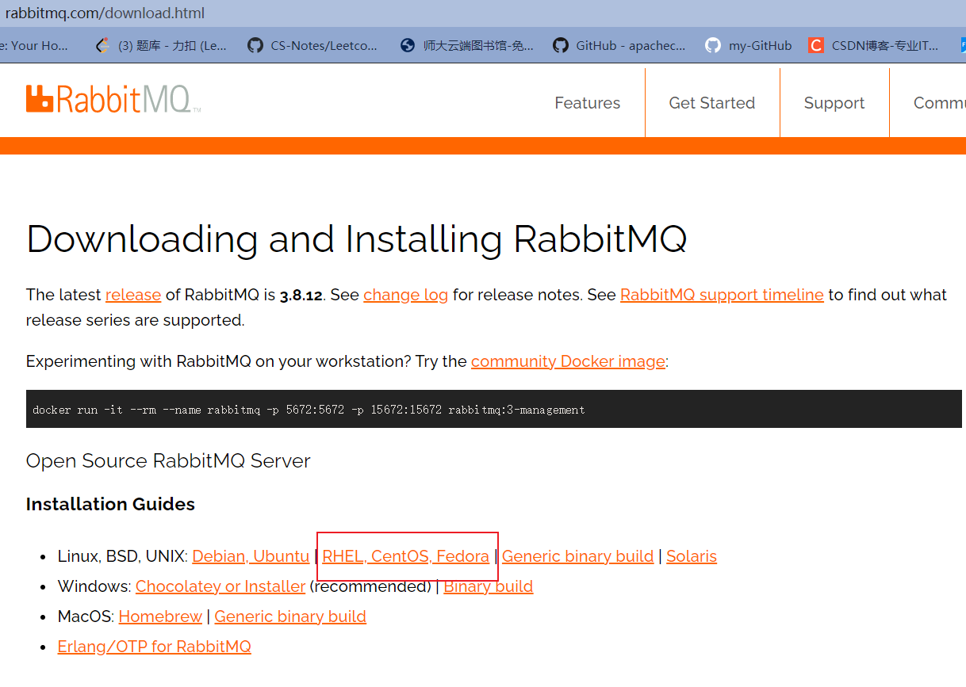Screen dimensions: 966x687
Task: Open the Get Started menu item
Action: tap(711, 103)
